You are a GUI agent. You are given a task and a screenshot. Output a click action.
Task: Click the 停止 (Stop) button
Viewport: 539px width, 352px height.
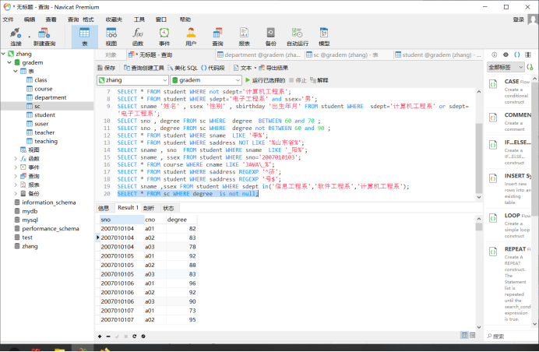[298, 80]
